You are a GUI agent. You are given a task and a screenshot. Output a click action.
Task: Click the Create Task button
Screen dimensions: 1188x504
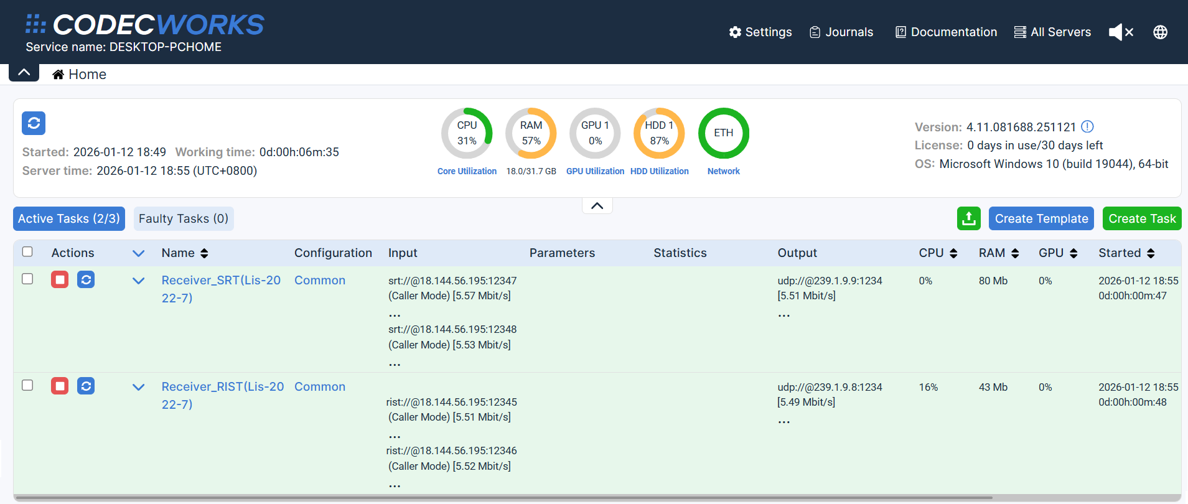pyautogui.click(x=1141, y=218)
